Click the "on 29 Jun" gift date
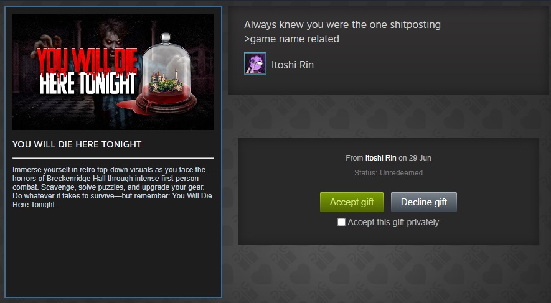The height and width of the screenshot is (303, 551). click(415, 158)
